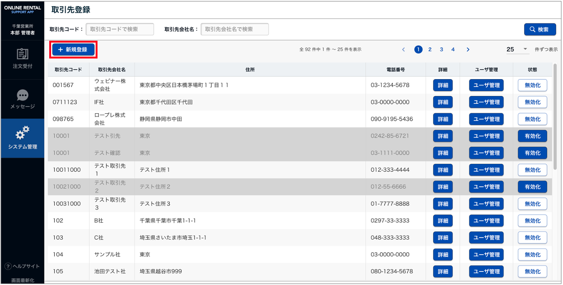Screen dimensions: 563x285
Task: Open the 注文受付 sidebar icon
Action: point(23,55)
